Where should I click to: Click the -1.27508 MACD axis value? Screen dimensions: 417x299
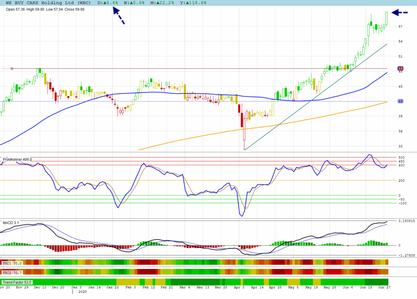[x=407, y=255]
